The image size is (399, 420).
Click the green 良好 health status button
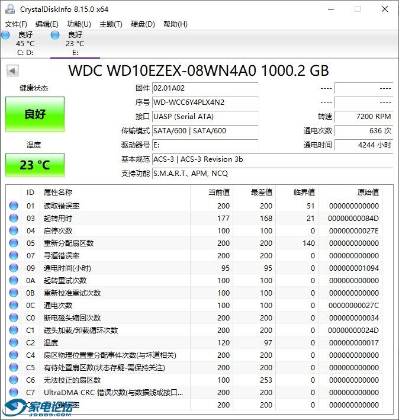tap(35, 114)
